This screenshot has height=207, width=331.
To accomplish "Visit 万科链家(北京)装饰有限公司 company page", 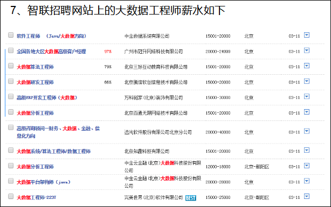I will (154, 97).
